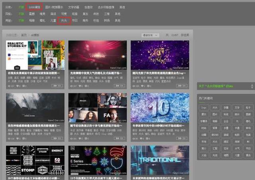Image resolution: width=255 pixels, height=180 pixels.
Task: Click heart icon on Realistic Stories Kit card
Action: pyautogui.click(x=18, y=86)
